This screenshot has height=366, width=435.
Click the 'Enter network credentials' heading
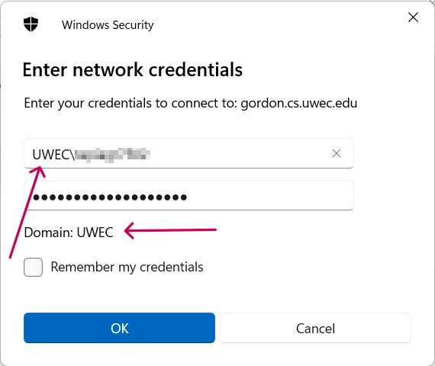coord(133,69)
